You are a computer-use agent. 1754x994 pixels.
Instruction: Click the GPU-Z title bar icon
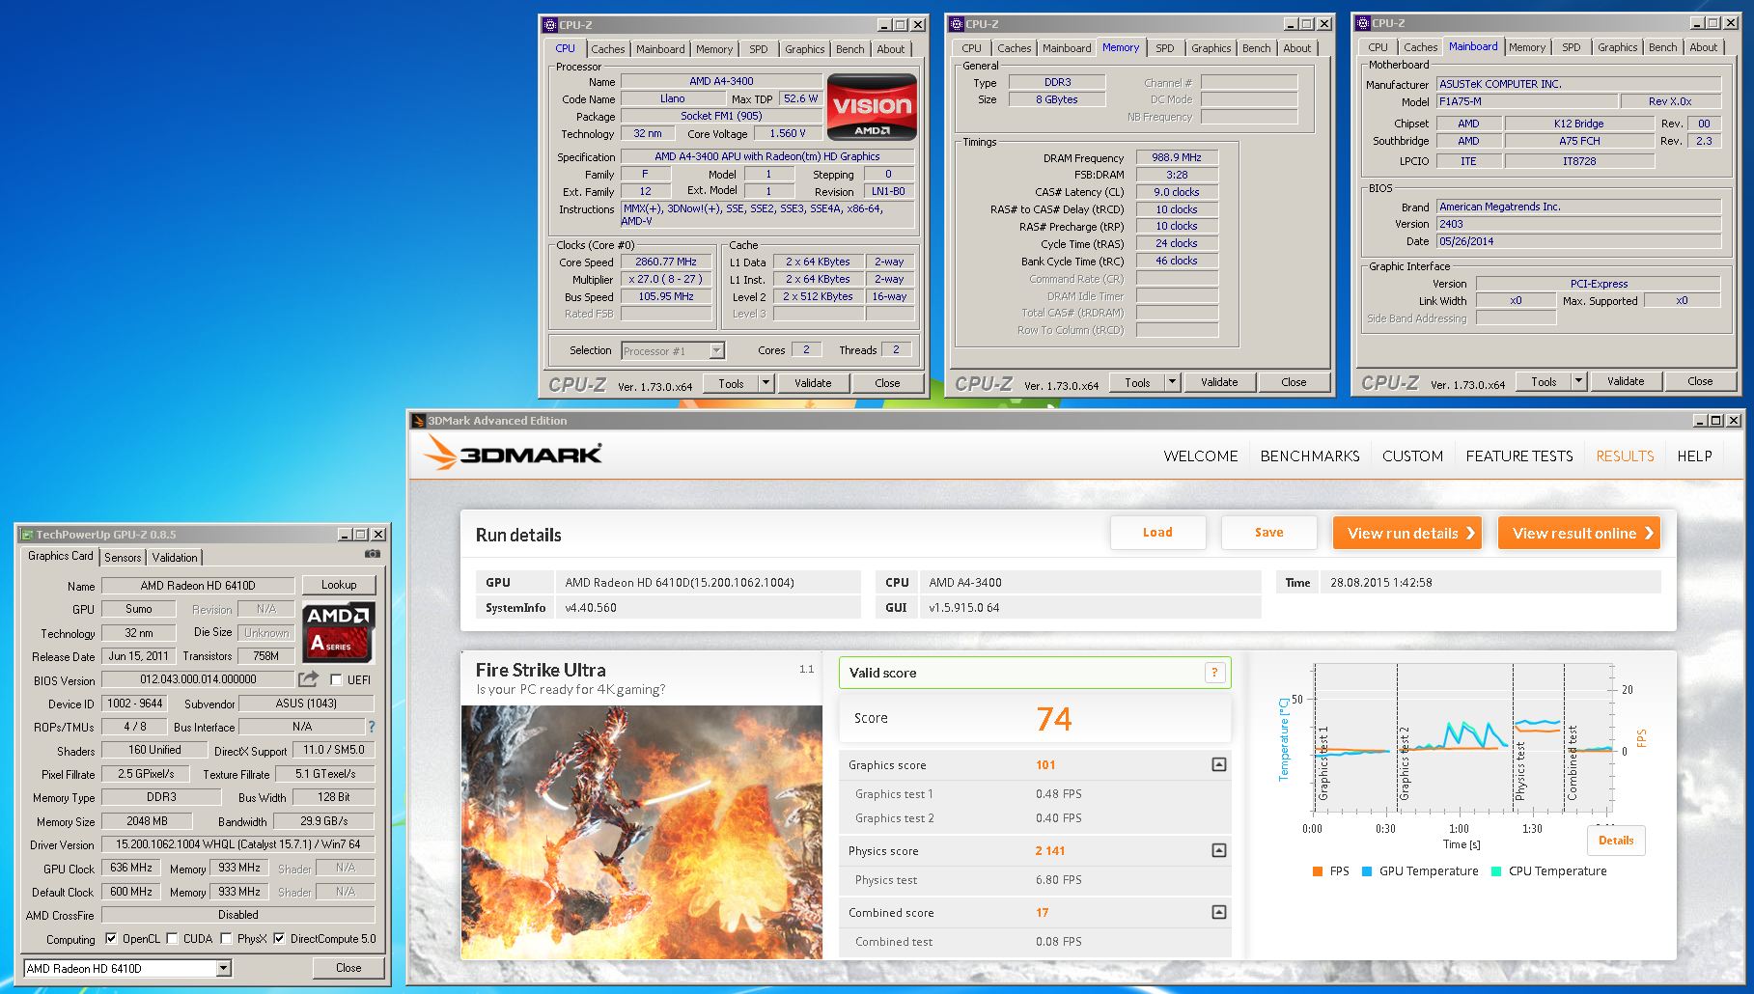(27, 535)
